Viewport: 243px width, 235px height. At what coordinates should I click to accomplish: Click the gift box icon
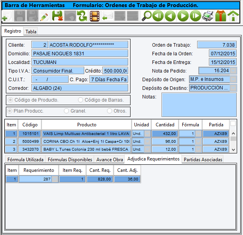pyautogui.click(x=221, y=16)
